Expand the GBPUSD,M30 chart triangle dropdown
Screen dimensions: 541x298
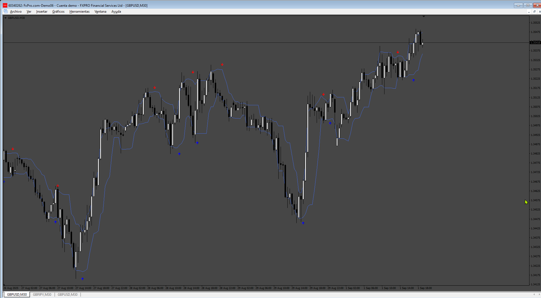5,18
